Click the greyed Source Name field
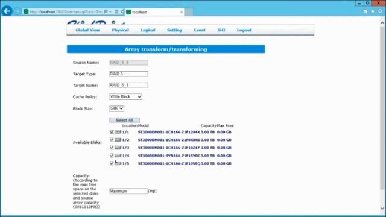 [x=128, y=63]
